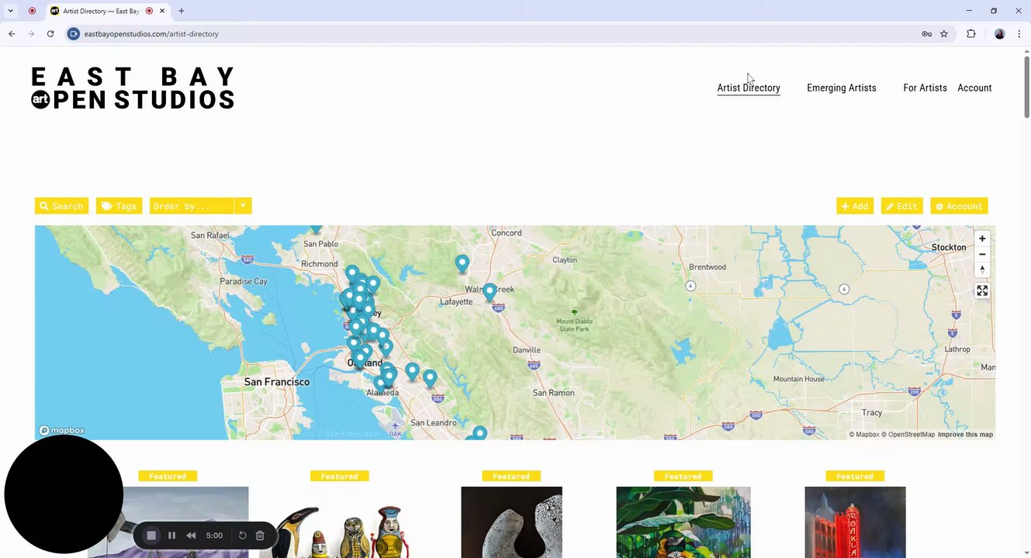Click the address bar URL field

(496, 34)
